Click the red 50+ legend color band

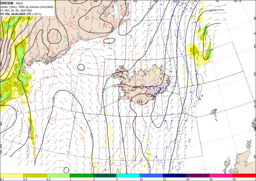244,175
